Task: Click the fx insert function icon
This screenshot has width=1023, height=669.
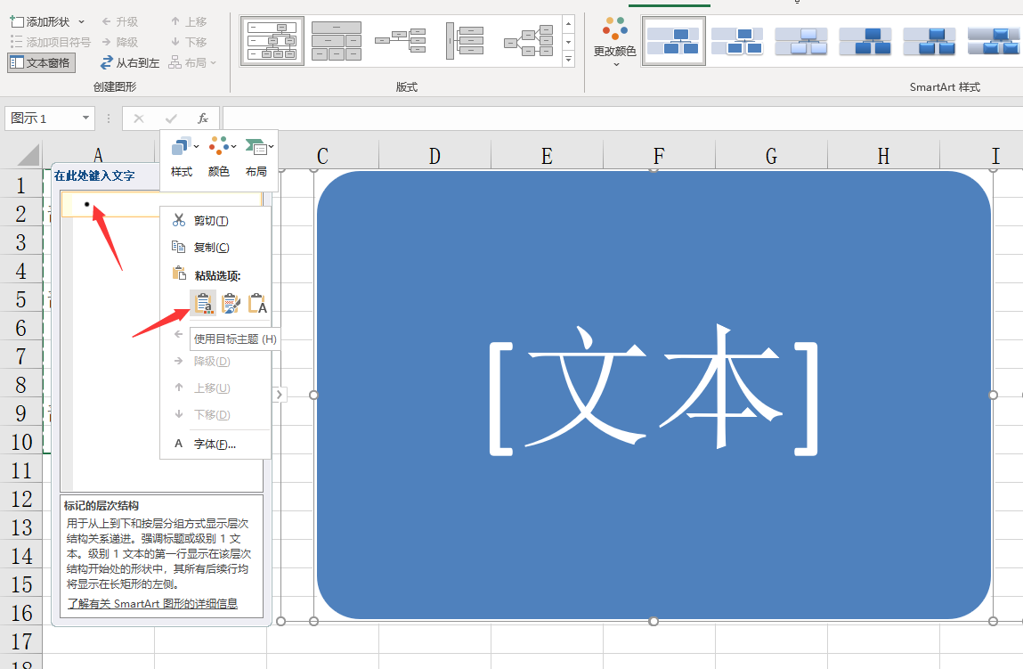Action: point(203,118)
